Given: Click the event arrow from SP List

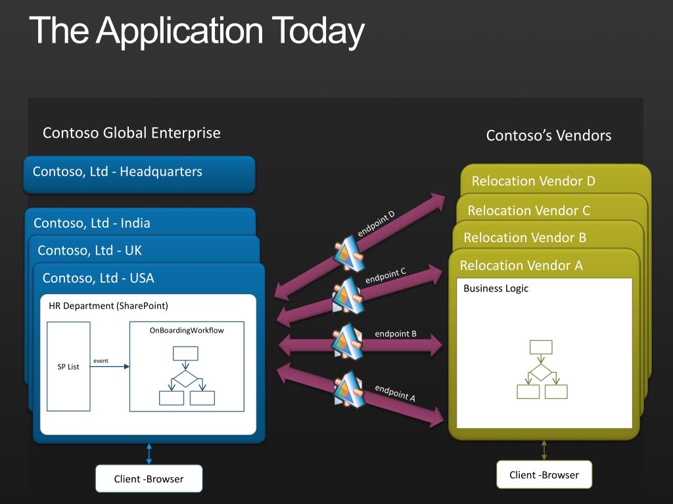Looking at the screenshot, I should (x=110, y=366).
